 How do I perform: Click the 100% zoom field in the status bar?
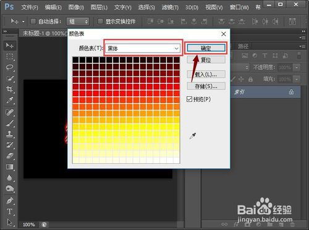(28, 224)
